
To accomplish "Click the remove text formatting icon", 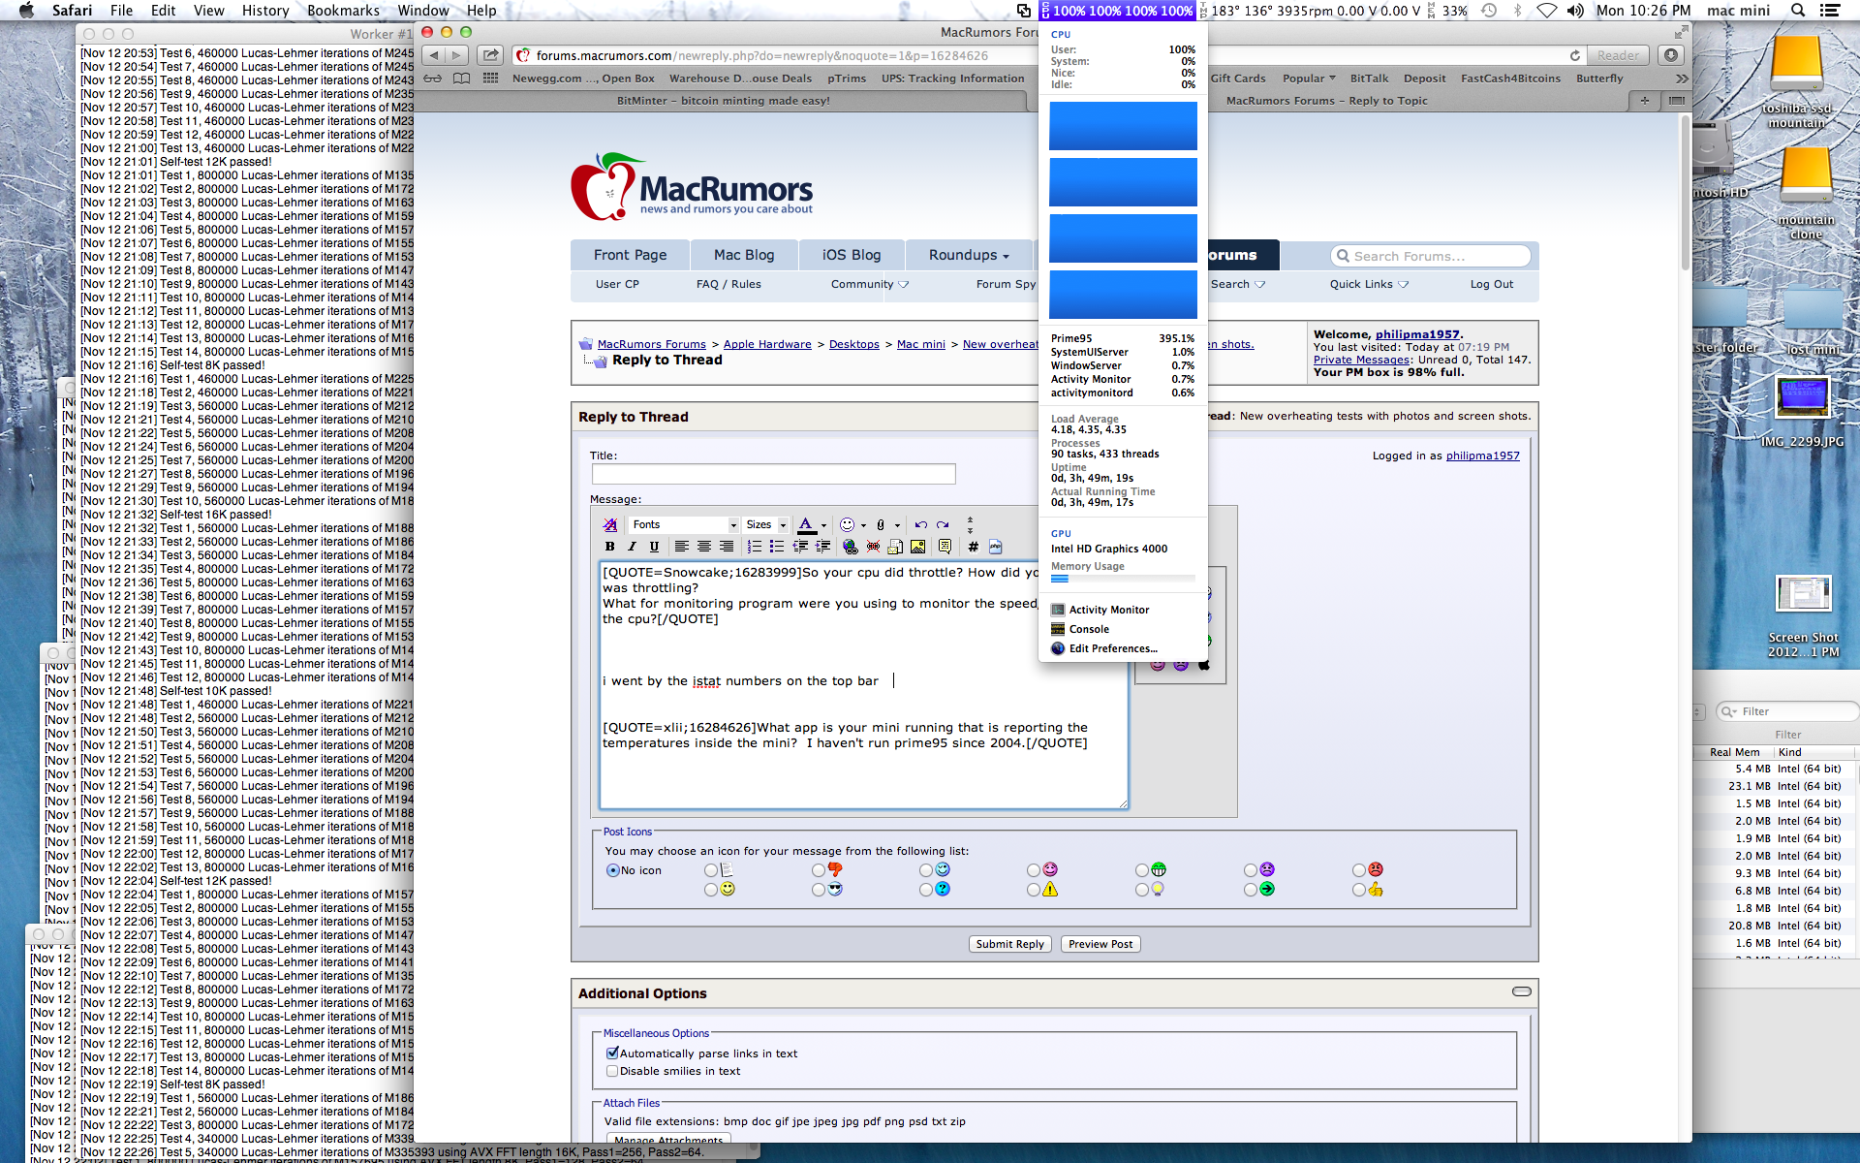I will click(609, 524).
